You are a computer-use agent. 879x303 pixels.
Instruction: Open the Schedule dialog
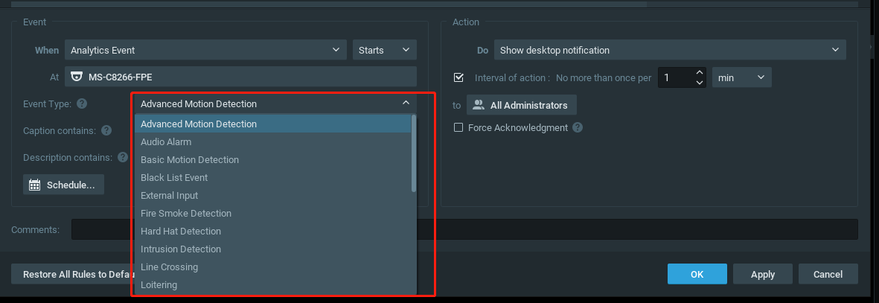coord(63,185)
